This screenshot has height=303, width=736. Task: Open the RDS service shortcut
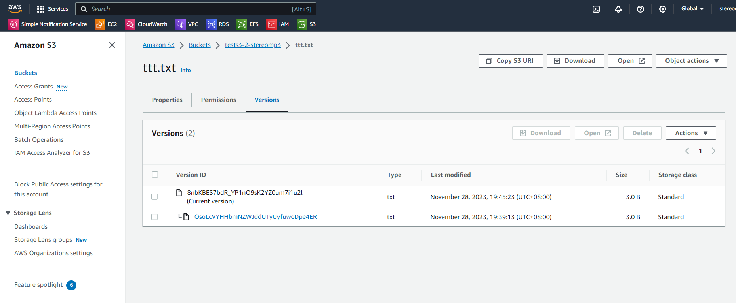click(217, 24)
